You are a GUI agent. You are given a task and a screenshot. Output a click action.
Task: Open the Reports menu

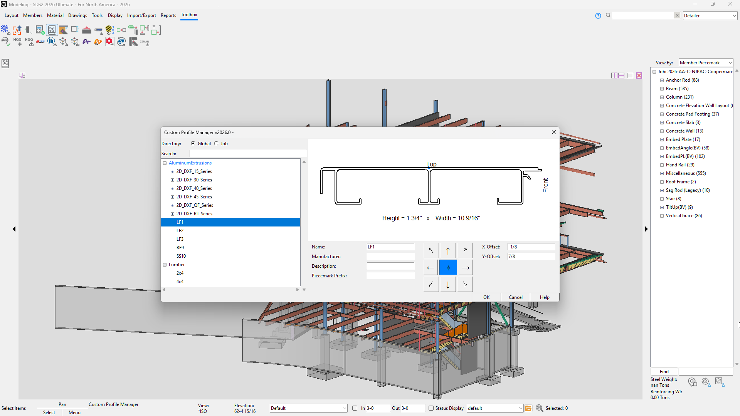168,15
